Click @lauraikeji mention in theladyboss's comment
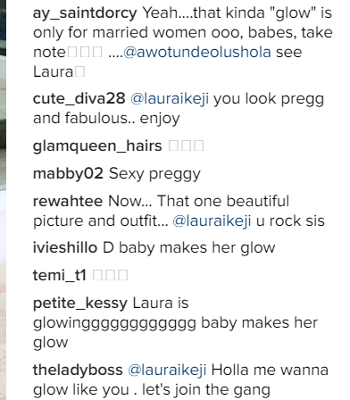Screen dimensions: 350x400 (167, 371)
